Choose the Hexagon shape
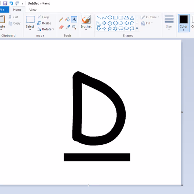This screenshot has width=194, height=194. pos(115,23)
